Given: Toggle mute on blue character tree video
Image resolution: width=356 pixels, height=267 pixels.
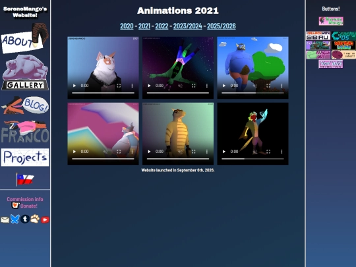Looking at the screenshot, I should (x=255, y=86).
